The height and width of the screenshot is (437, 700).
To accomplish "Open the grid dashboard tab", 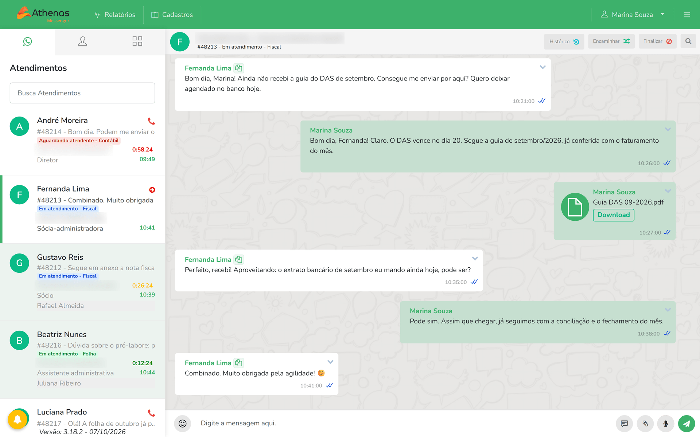I will pyautogui.click(x=137, y=41).
